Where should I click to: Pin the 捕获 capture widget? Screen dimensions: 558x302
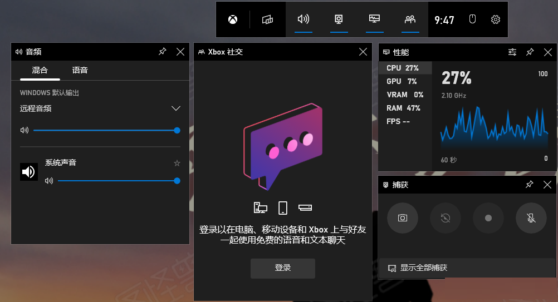pos(530,185)
